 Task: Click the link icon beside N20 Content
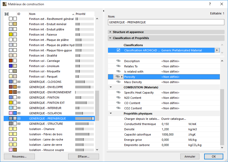[x=118, y=98]
